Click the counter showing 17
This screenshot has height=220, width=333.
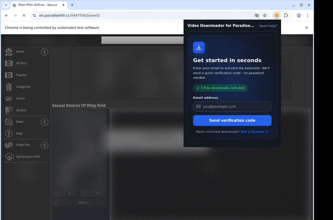point(98,193)
